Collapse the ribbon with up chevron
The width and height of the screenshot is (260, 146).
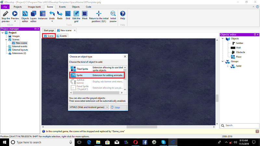click(x=253, y=7)
